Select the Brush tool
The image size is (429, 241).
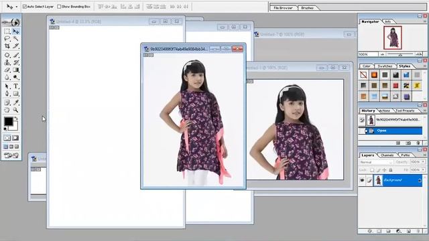point(16,55)
